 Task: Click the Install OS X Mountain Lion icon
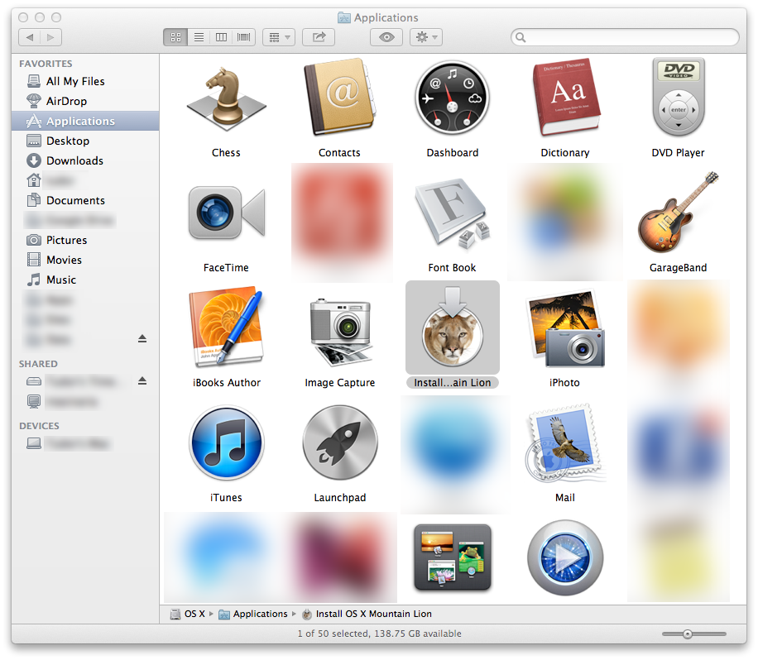(452, 327)
